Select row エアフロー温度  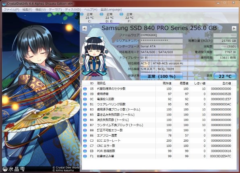(x=157, y=136)
